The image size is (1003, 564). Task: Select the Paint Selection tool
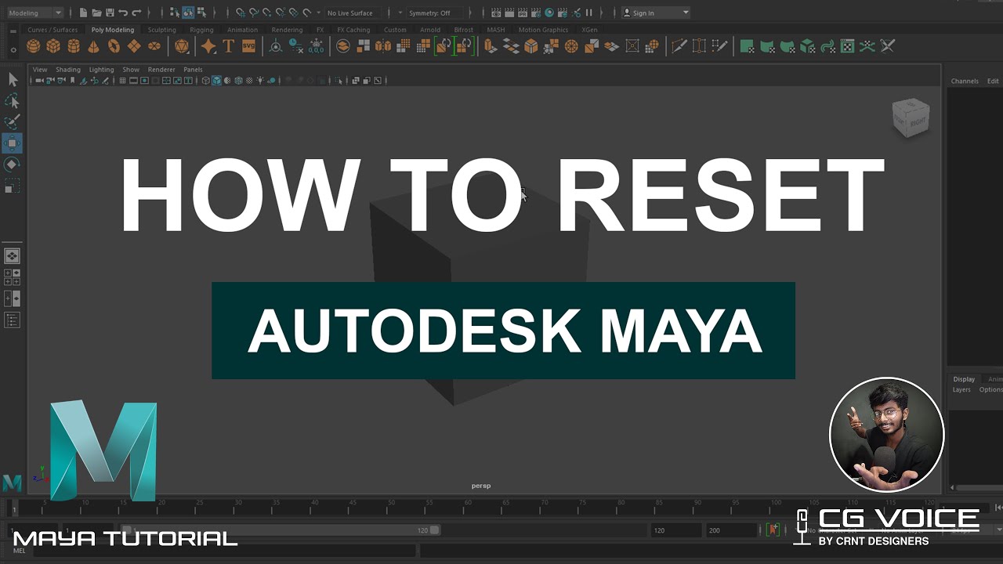[13, 122]
